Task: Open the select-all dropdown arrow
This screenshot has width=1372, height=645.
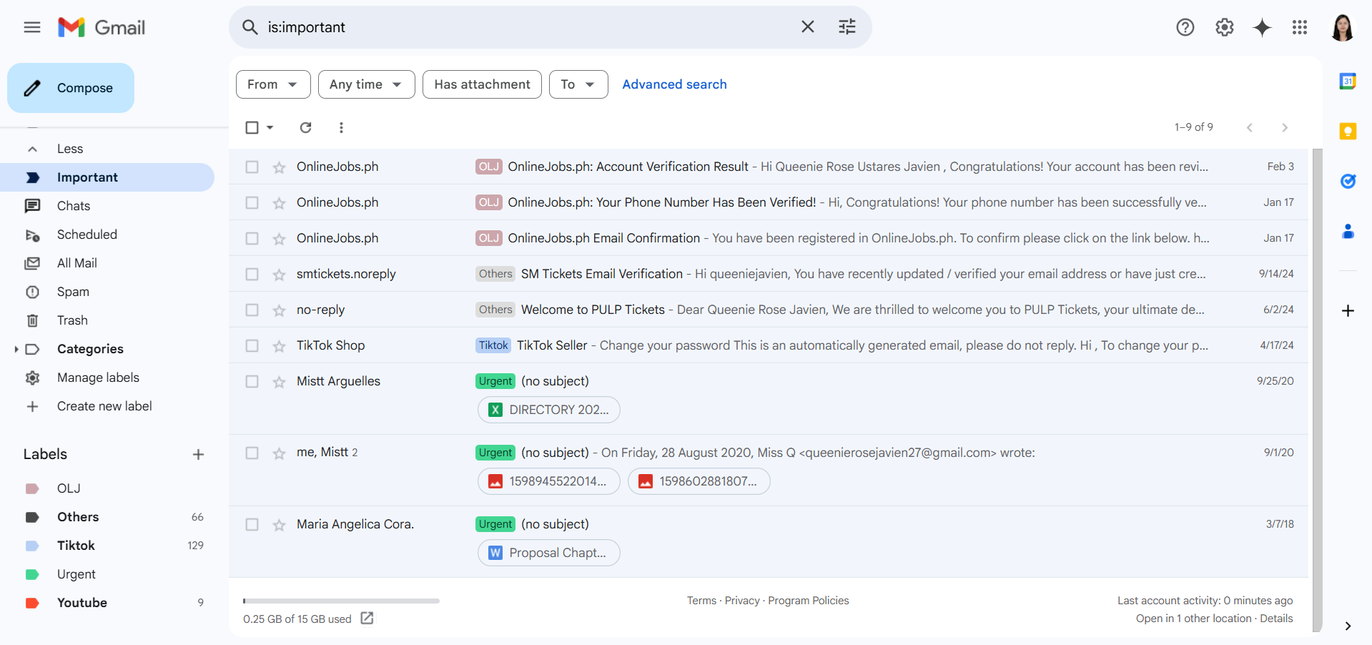Action: tap(270, 127)
